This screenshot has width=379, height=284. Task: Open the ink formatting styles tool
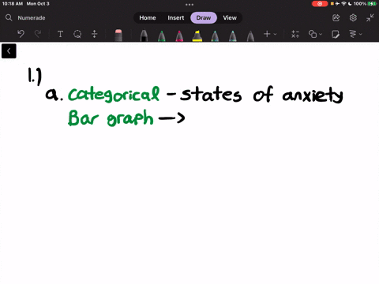tap(353, 34)
